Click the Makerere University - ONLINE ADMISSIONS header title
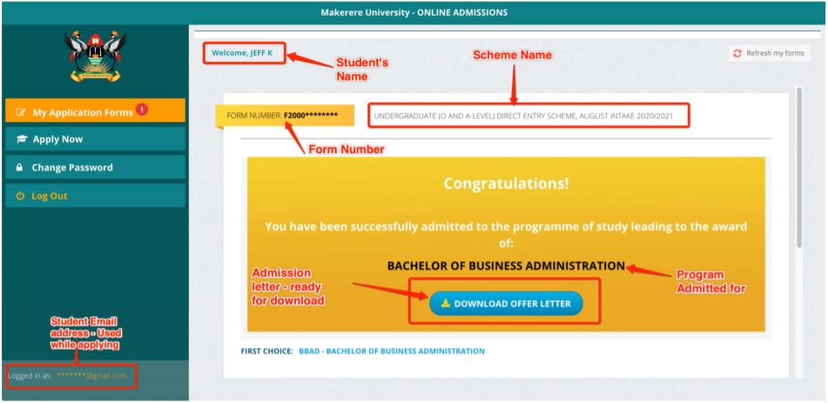 [x=414, y=12]
